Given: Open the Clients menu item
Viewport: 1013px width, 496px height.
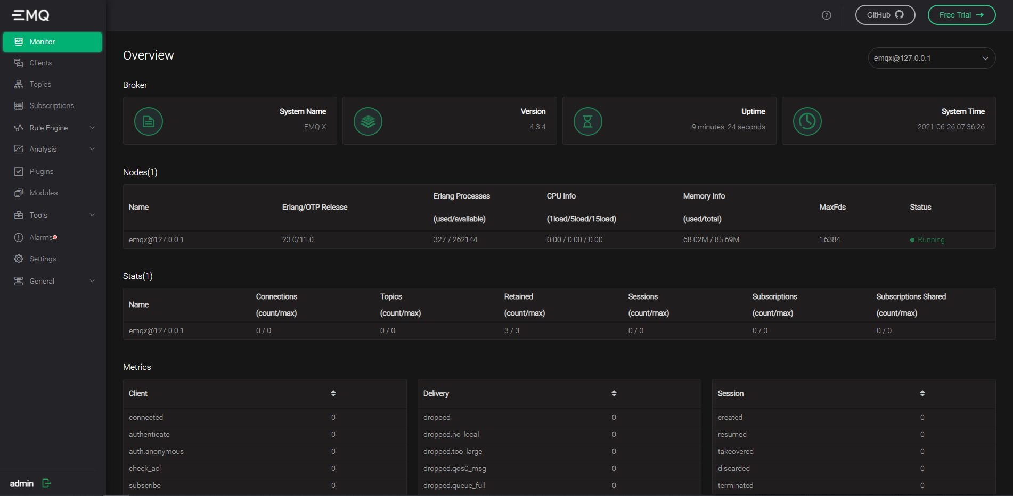Looking at the screenshot, I should click(x=52, y=63).
